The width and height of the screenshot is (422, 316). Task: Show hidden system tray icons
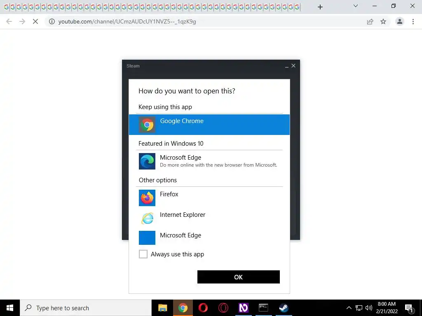349,308
